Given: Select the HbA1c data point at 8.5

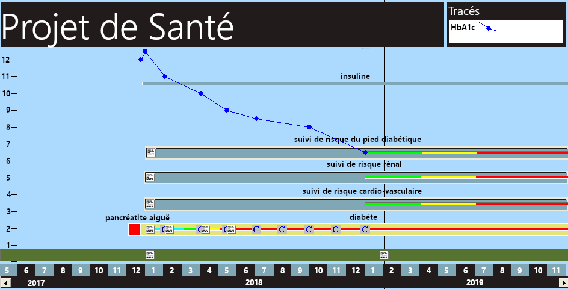Looking at the screenshot, I should tap(256, 119).
